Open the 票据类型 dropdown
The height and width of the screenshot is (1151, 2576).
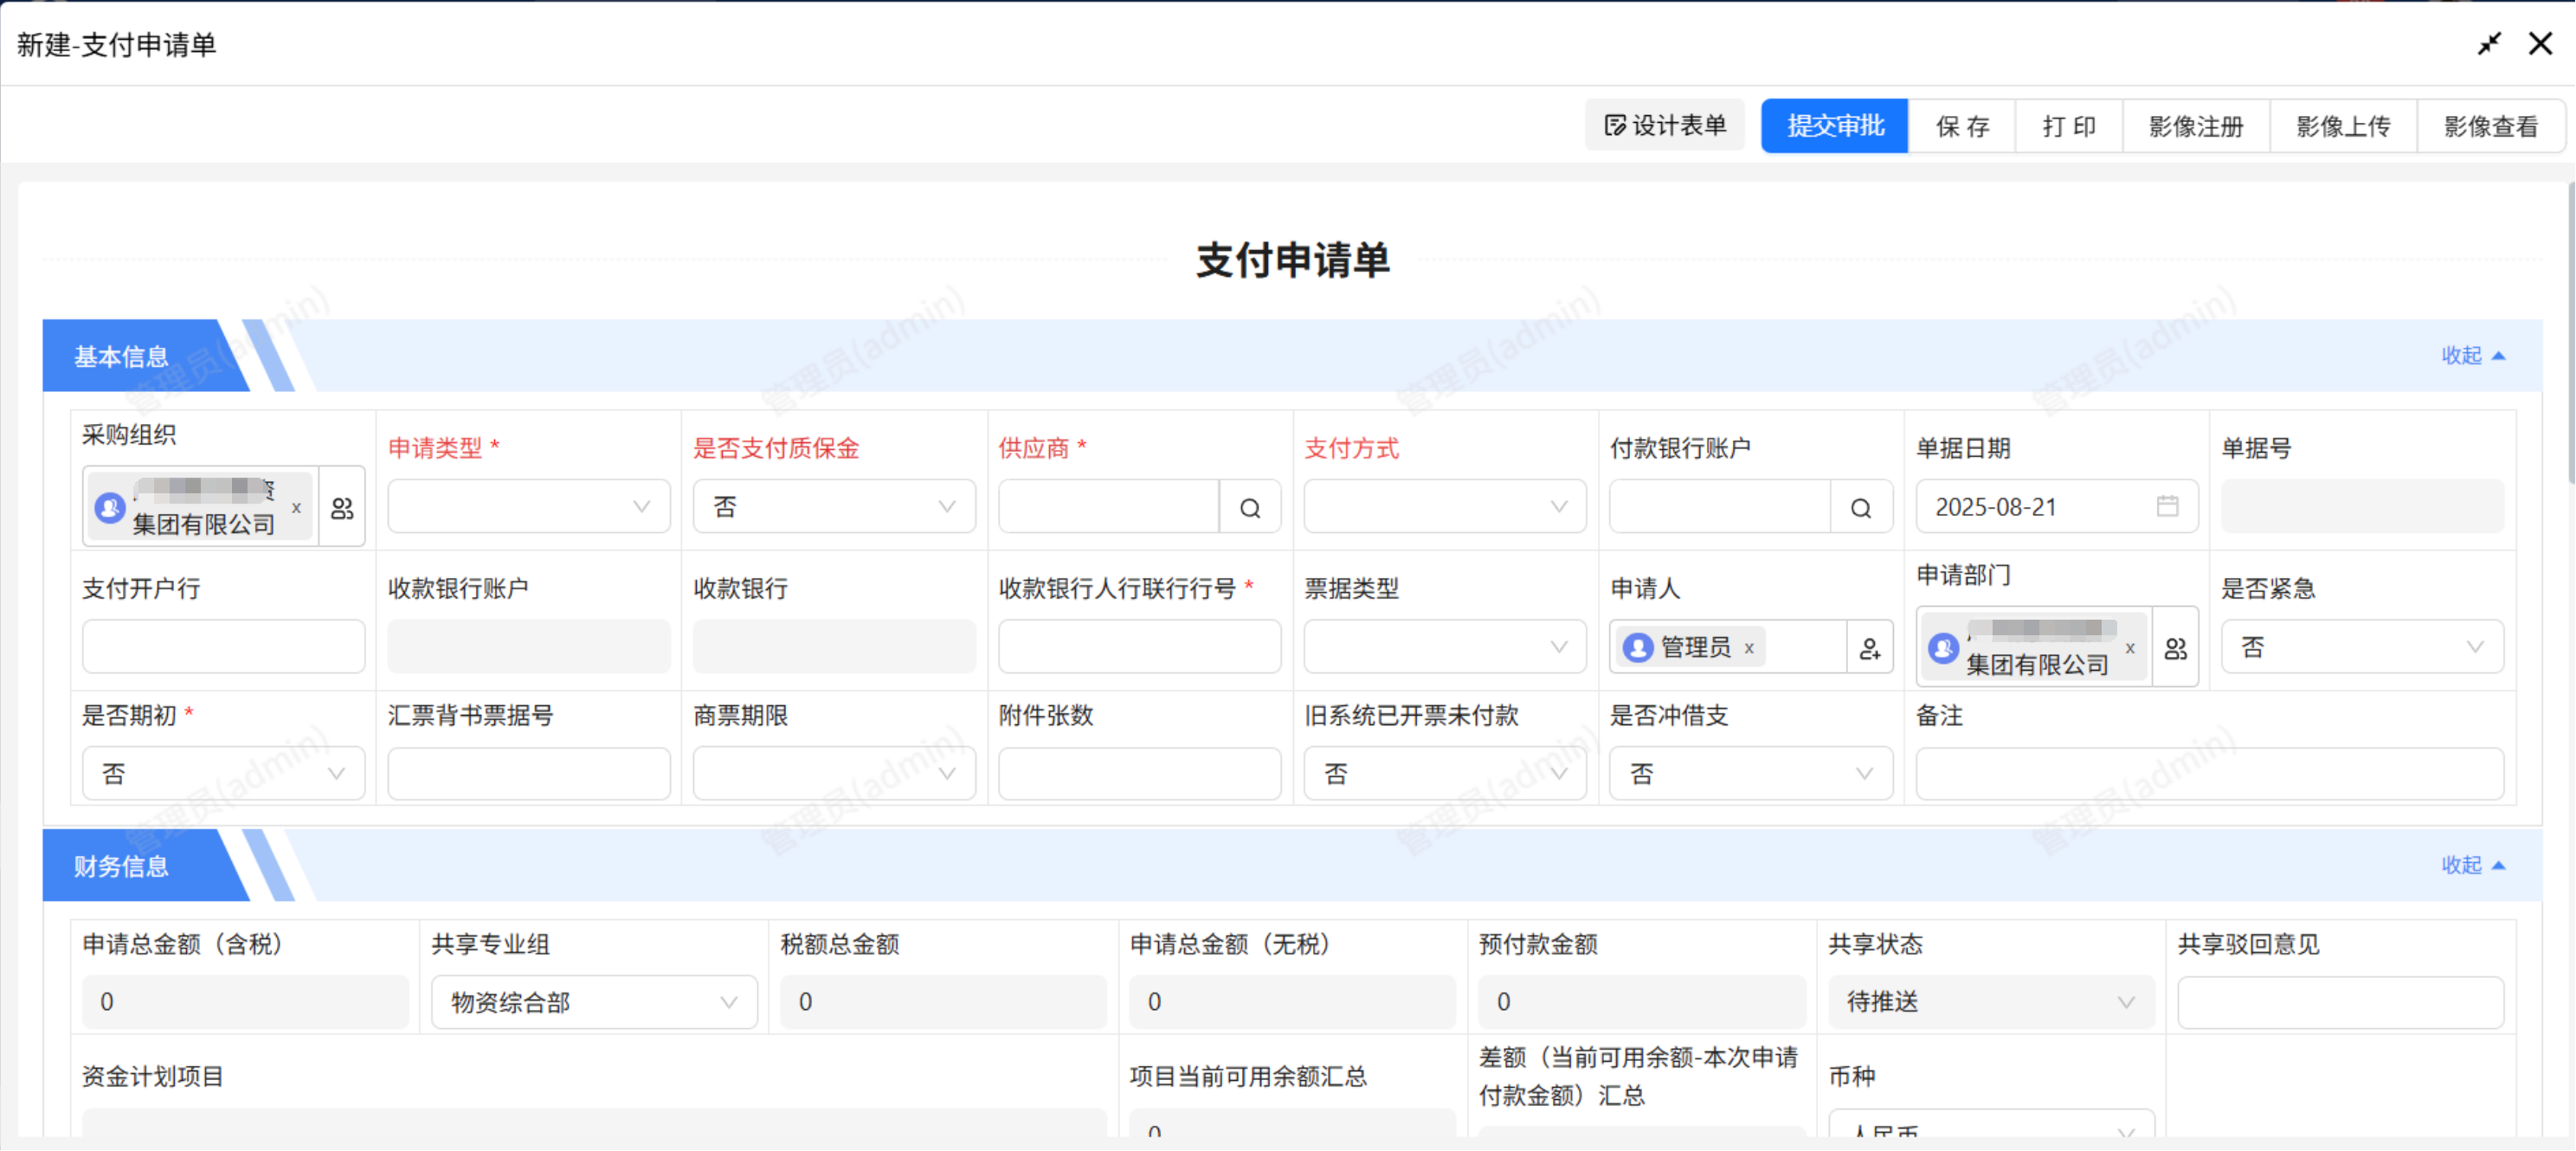(1445, 646)
